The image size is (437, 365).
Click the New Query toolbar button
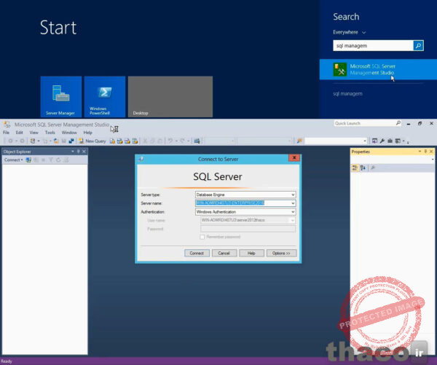coord(92,141)
